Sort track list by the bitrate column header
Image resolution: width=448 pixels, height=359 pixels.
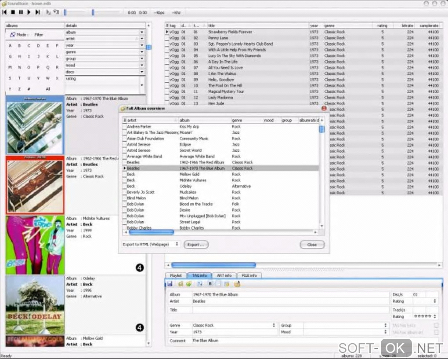click(404, 26)
